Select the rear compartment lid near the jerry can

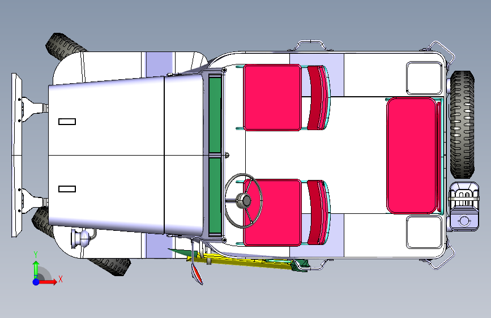tap(424, 232)
